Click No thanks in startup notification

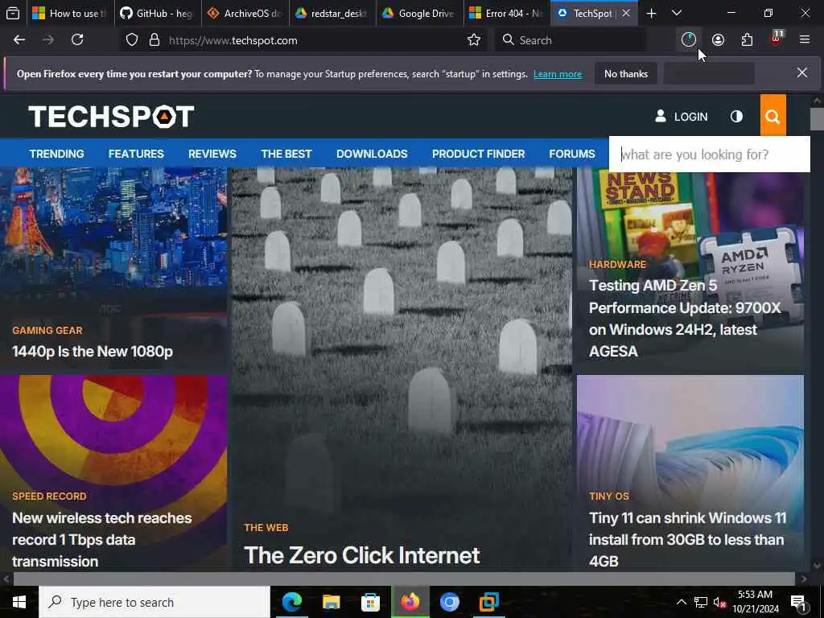tap(626, 73)
